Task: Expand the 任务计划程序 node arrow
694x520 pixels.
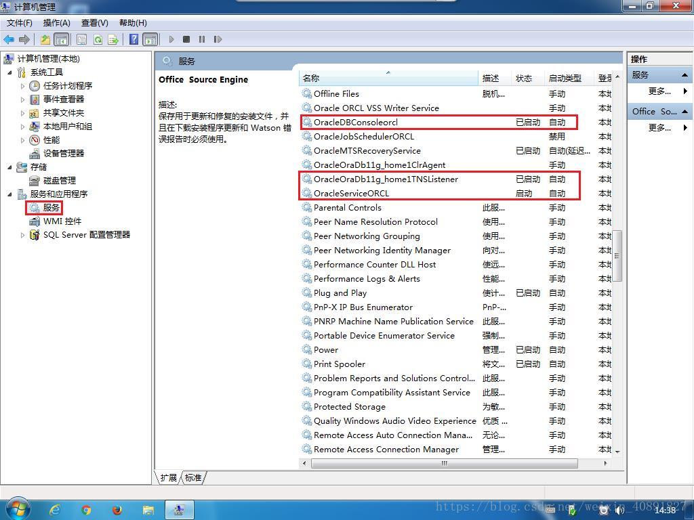Action: (22, 86)
